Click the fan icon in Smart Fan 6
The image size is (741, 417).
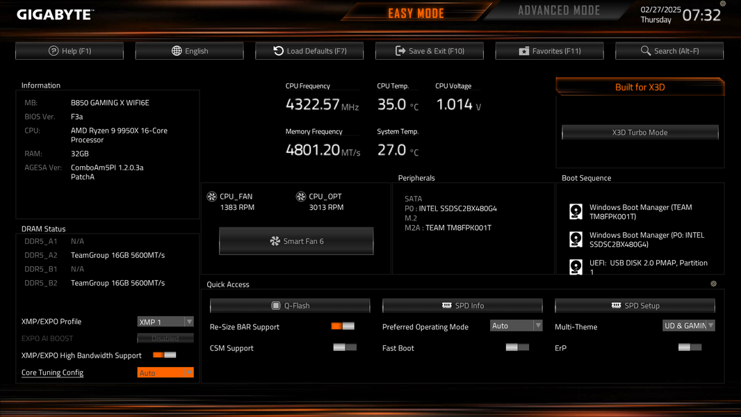click(275, 241)
